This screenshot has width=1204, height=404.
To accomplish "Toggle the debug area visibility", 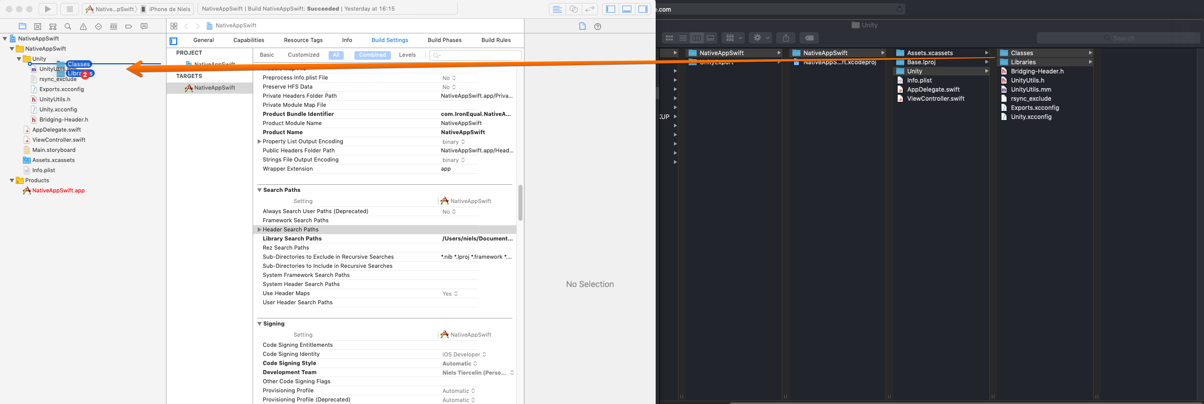I will tap(627, 9).
